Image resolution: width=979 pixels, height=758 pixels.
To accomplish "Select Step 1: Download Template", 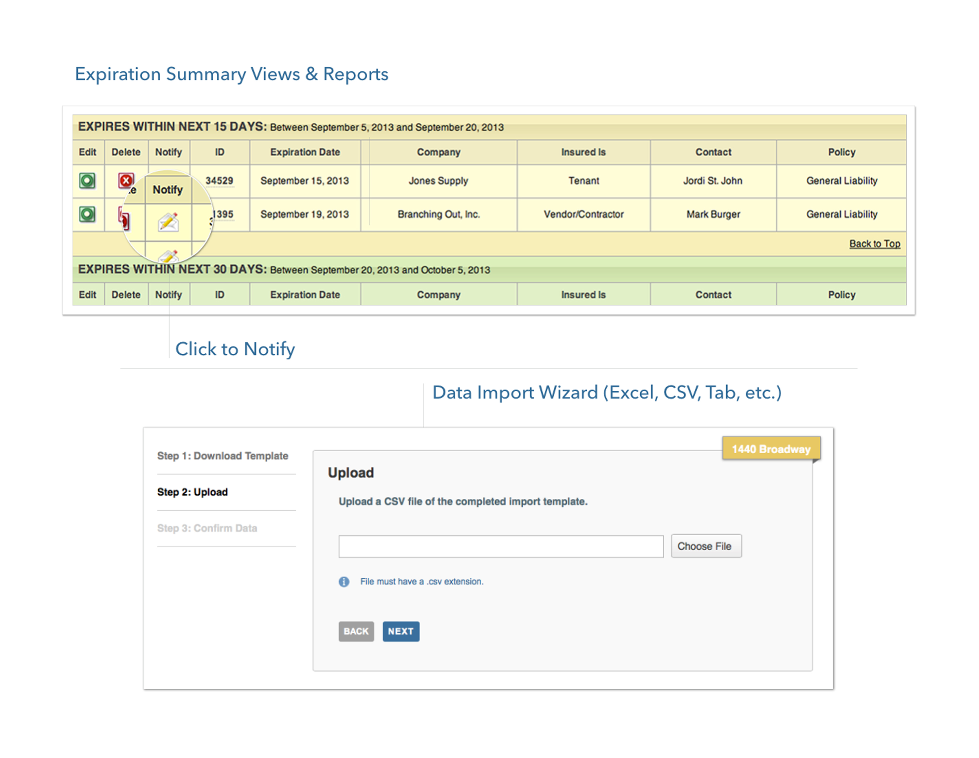I will coord(222,456).
